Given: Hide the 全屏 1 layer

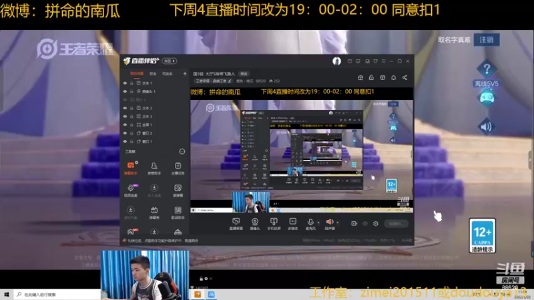Looking at the screenshot, I should click(125, 125).
